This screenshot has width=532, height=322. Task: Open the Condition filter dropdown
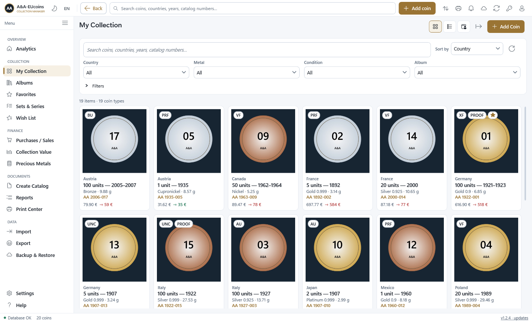(x=357, y=73)
